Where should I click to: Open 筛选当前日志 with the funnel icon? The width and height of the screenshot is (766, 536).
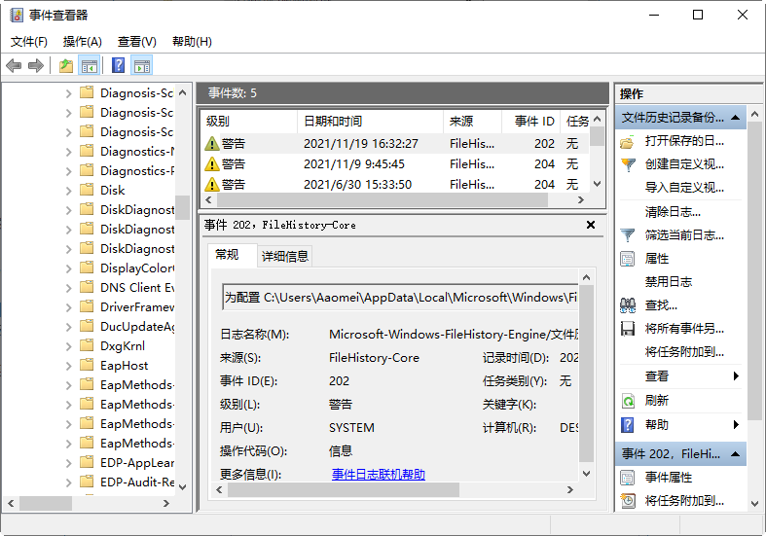coord(628,235)
